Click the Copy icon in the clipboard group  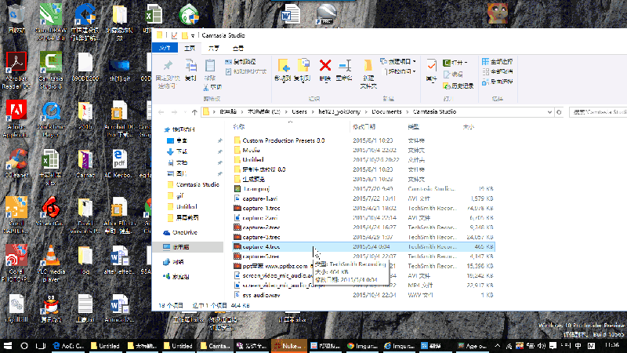click(190, 66)
